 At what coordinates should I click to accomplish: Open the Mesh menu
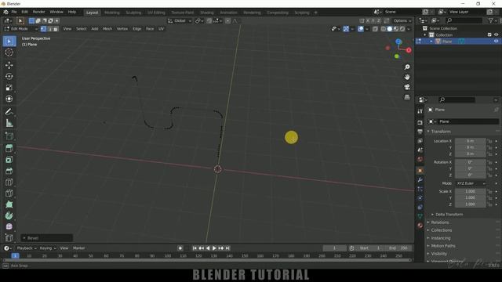point(107,29)
